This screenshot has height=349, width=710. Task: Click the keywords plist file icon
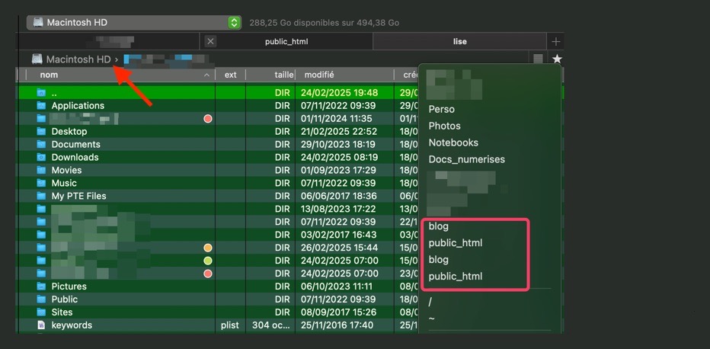click(x=42, y=325)
